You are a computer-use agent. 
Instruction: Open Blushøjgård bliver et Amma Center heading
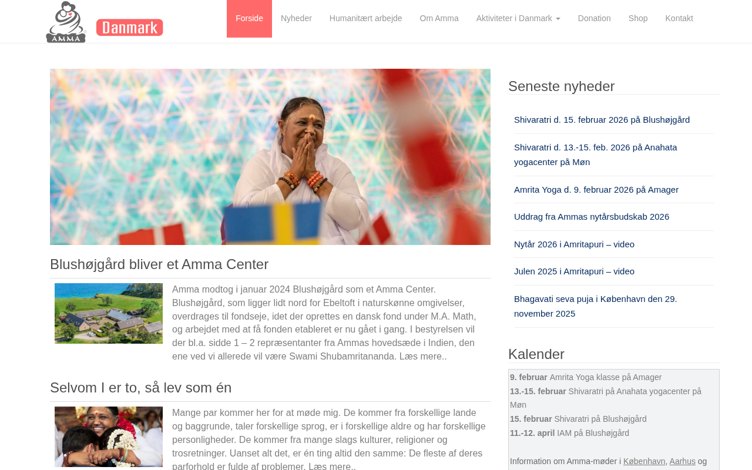coord(159,264)
